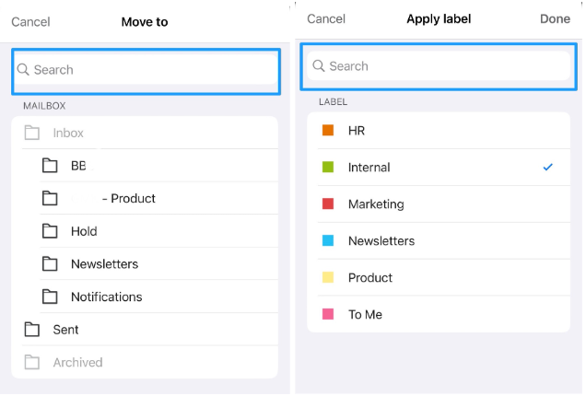Viewport: 586px width, 396px height.
Task: Click the Inbox folder icon
Action: click(x=32, y=134)
